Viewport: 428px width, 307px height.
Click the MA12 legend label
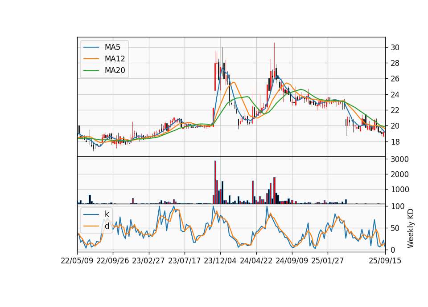[115, 59]
